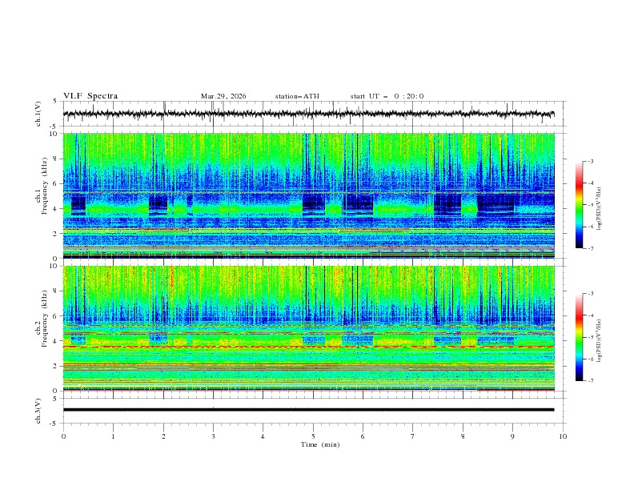
Task: Select the log(PSD) label beside ch.2 colorbar
Action: [x=599, y=341]
